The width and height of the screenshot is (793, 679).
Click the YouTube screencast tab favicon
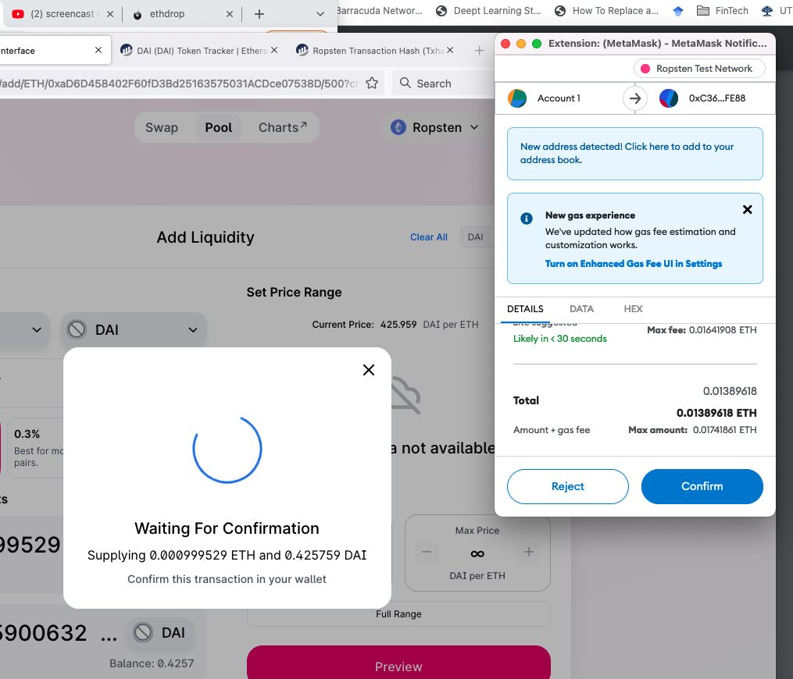click(x=18, y=14)
